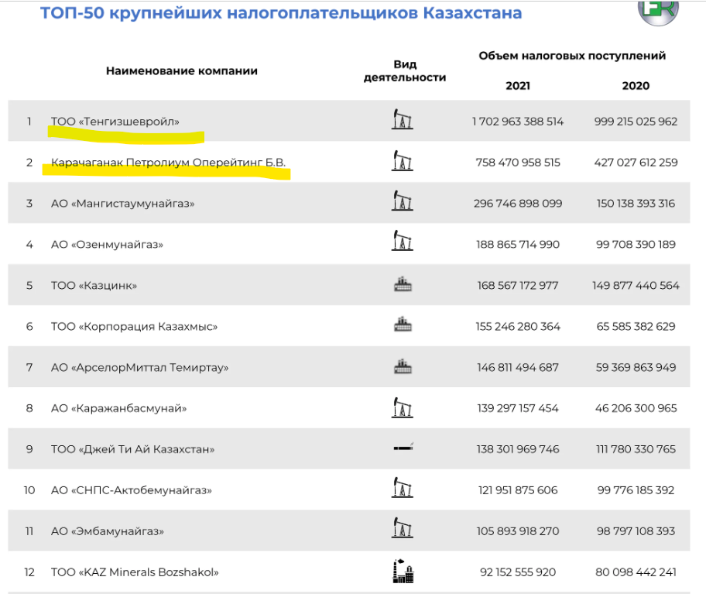Click the value 139 297 157 454

click(518, 408)
